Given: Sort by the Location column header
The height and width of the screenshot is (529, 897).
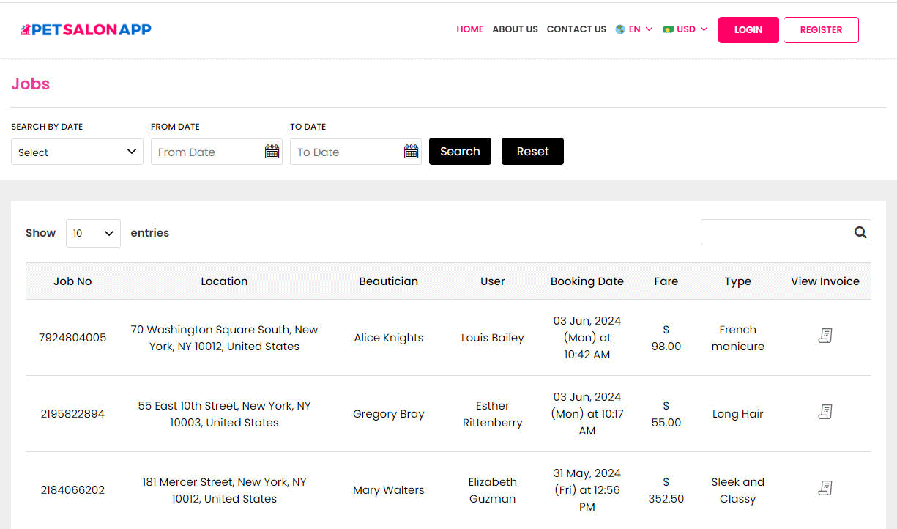Looking at the screenshot, I should [224, 281].
